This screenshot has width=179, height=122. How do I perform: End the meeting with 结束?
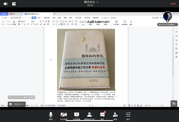(173, 4)
